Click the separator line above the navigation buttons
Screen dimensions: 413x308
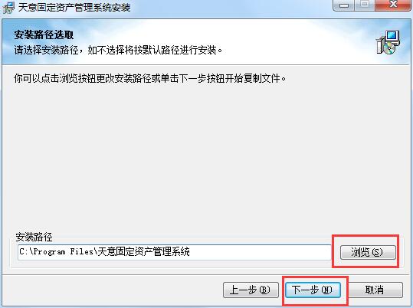tap(207, 274)
